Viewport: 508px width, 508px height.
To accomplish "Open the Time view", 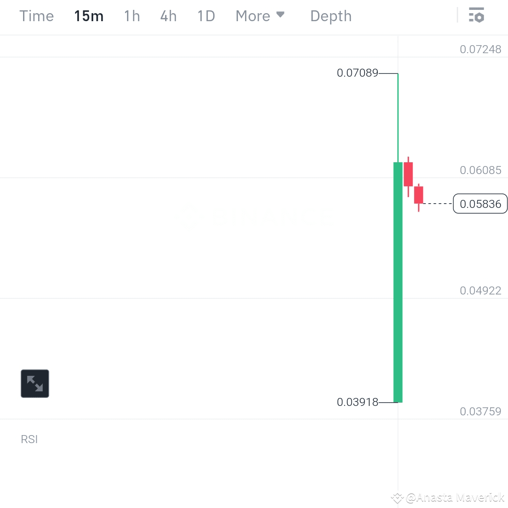I will (x=36, y=16).
